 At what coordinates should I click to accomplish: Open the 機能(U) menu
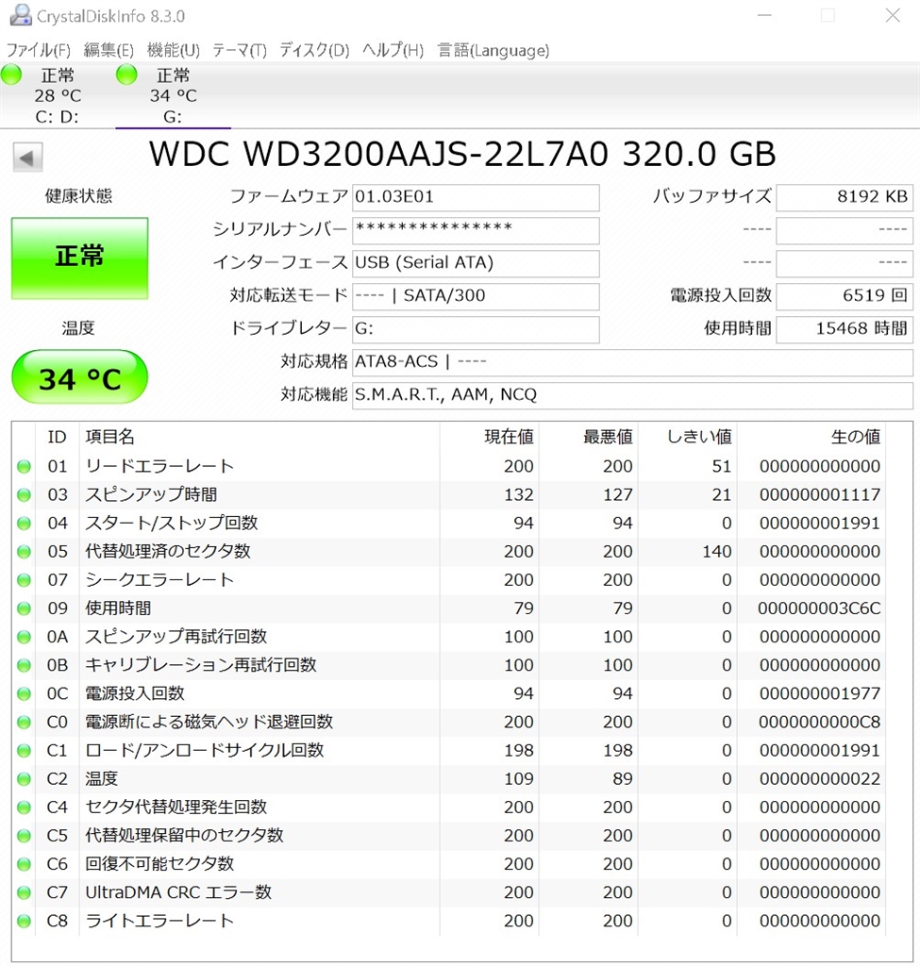174,50
